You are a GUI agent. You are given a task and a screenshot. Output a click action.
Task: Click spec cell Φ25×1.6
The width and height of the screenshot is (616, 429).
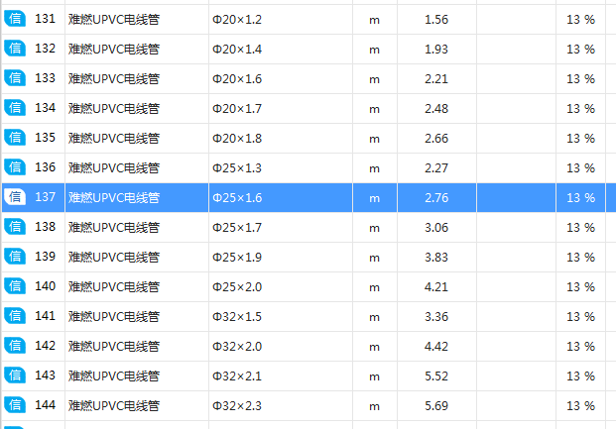281,198
